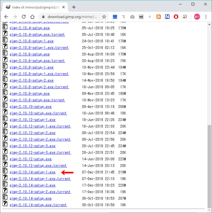Download gimp-2.10.8-setup-2.exe

pyautogui.click(x=32, y=80)
